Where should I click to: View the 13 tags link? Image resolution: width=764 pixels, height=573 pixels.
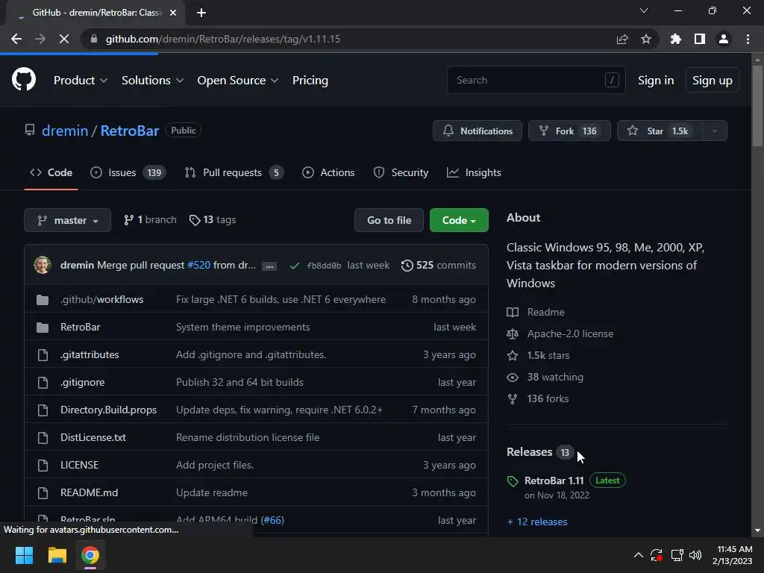click(x=213, y=220)
